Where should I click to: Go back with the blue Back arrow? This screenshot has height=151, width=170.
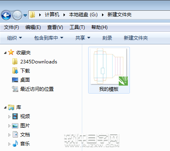click(6, 15)
